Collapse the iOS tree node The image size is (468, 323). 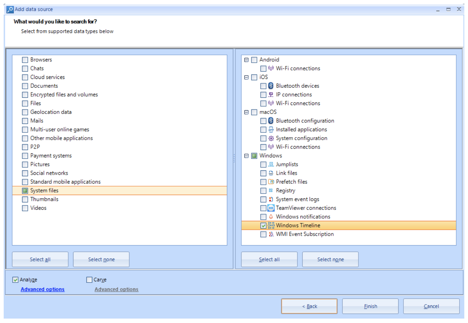coord(247,77)
